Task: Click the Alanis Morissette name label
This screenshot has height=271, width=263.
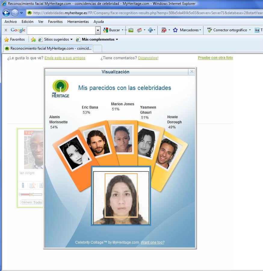Action: coord(58,119)
